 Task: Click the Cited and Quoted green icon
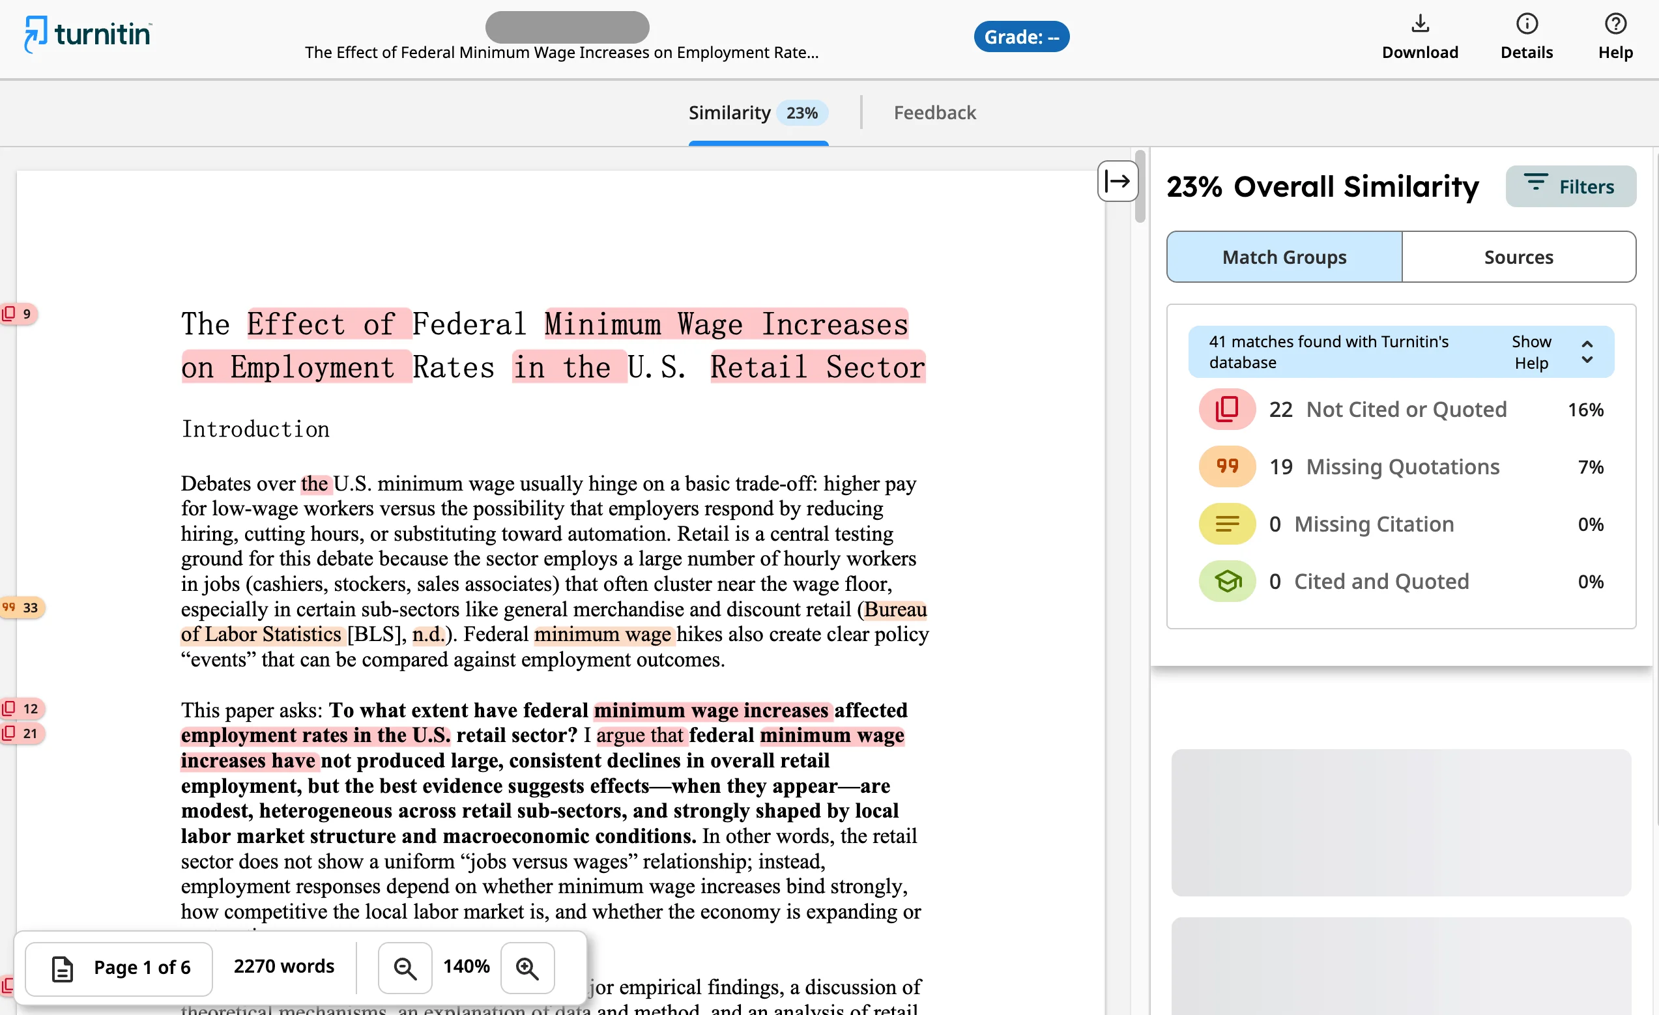click(x=1227, y=581)
